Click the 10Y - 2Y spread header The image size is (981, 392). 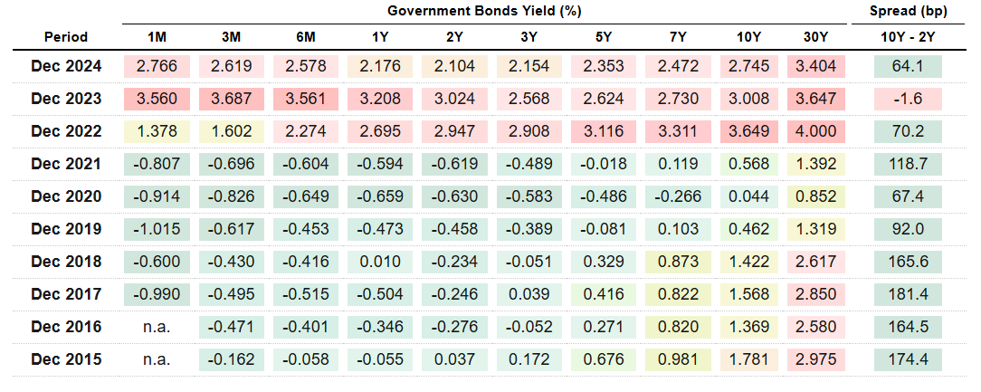(909, 37)
